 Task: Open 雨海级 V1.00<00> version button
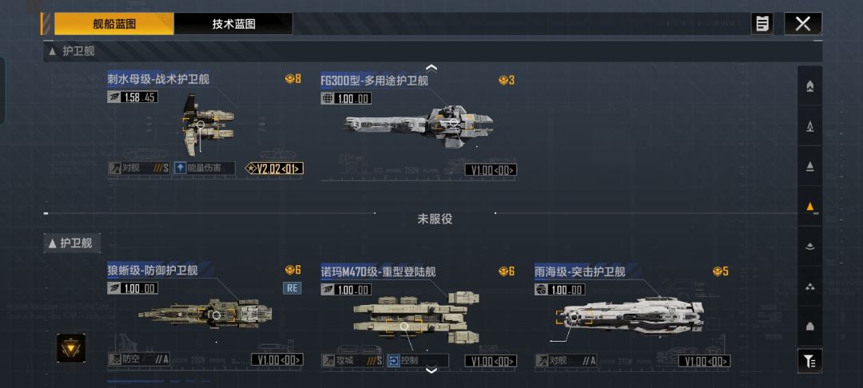click(704, 361)
